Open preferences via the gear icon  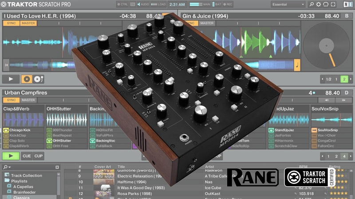(319, 4)
